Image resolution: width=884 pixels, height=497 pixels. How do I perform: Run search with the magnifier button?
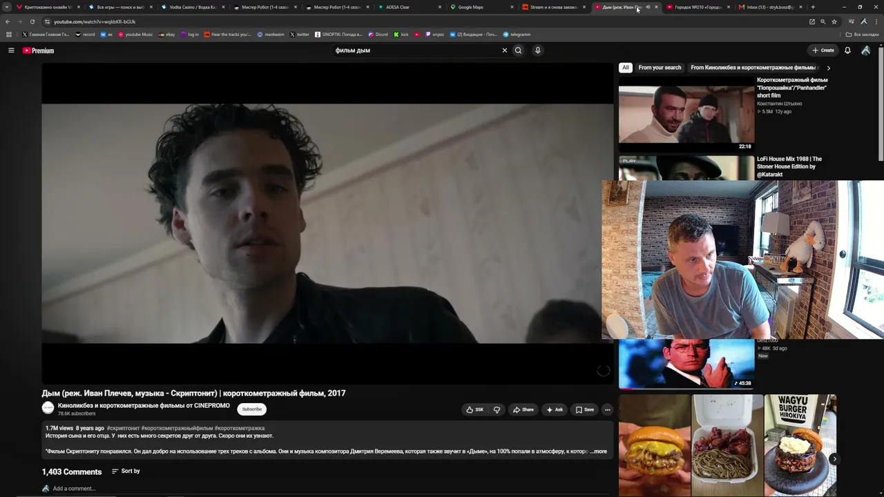pos(518,50)
